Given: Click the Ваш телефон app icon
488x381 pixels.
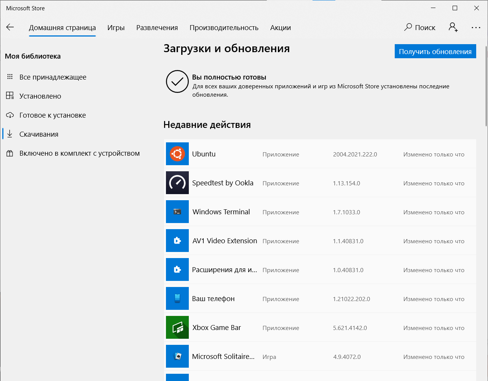Looking at the screenshot, I should pyautogui.click(x=177, y=298).
